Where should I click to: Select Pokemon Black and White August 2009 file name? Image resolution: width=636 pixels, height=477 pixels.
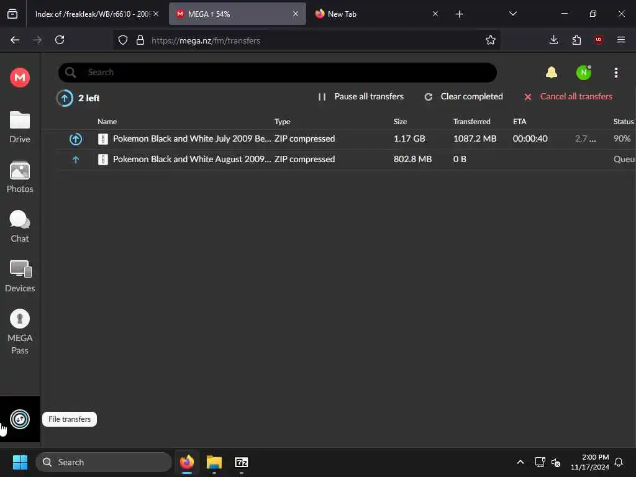click(x=192, y=159)
